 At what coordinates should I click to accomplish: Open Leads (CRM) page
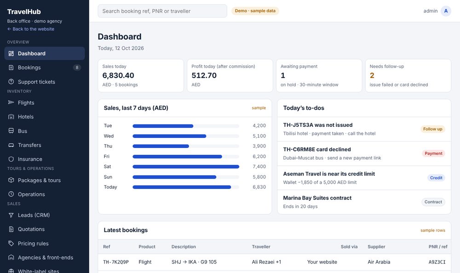point(45,215)
